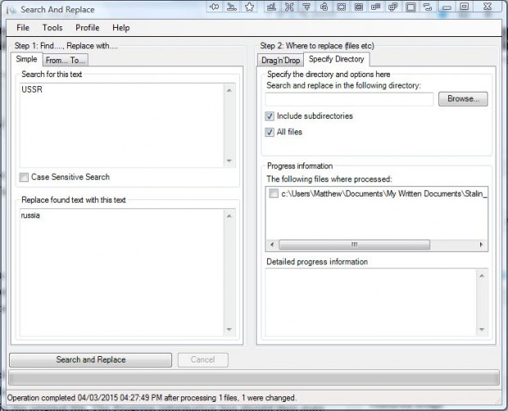Click the processed file path c:\Users\Matthew\Documents
Image resolution: width=508 pixels, height=411 pixels.
384,194
